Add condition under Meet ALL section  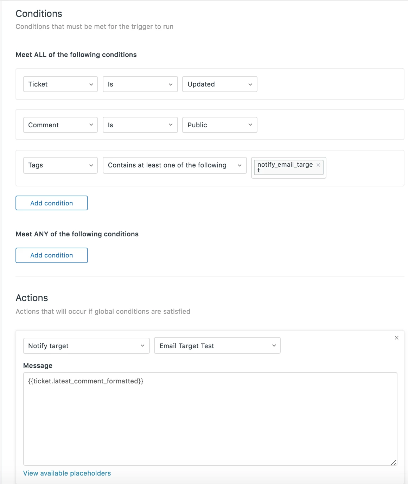[x=52, y=203]
